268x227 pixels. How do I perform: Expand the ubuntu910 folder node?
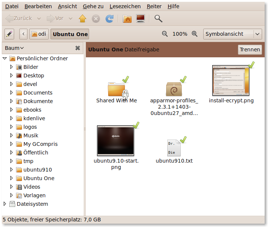coord(11,170)
